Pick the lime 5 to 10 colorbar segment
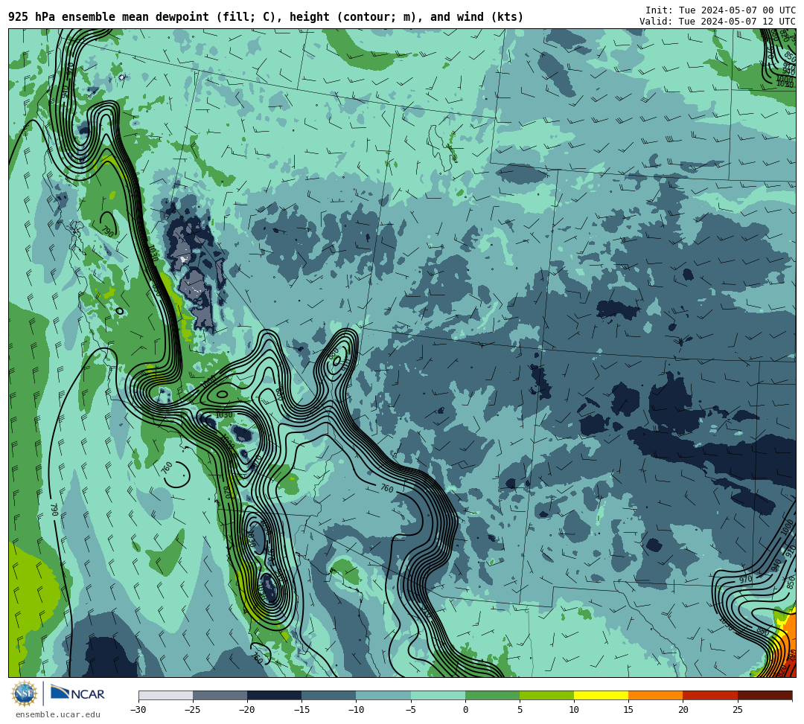The image size is (804, 724). click(546, 695)
